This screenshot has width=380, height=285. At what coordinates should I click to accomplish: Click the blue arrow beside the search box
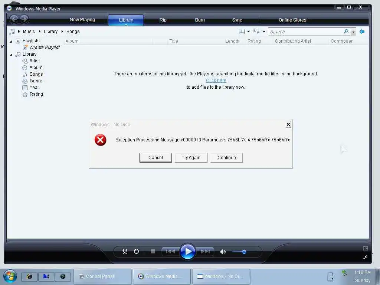pyautogui.click(x=362, y=32)
